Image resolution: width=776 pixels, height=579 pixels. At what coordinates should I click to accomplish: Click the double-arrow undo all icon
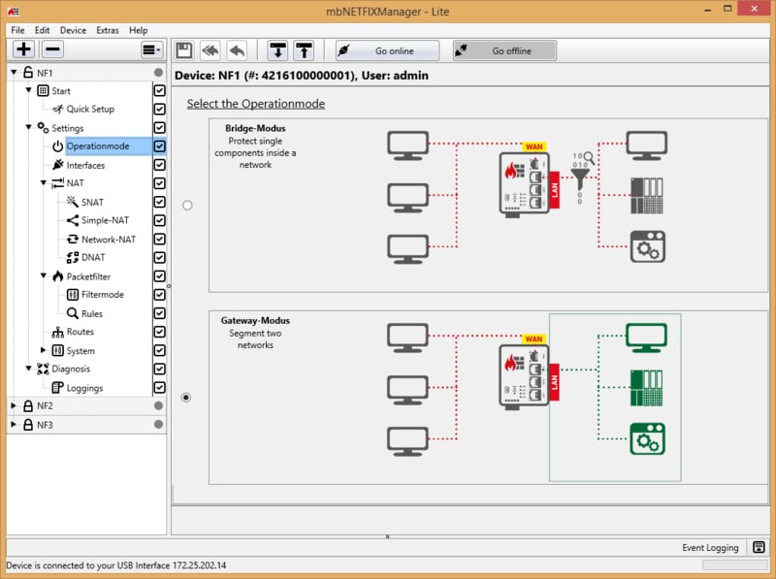tap(210, 50)
